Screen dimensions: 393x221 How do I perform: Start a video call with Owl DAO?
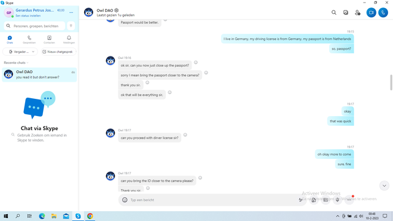(x=371, y=12)
